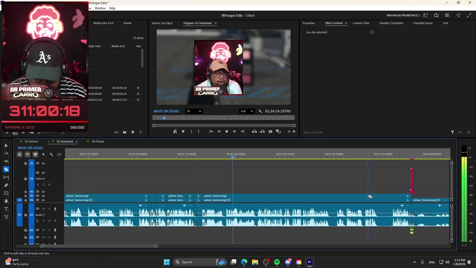Open the Lumetri Color tab
476x268 pixels.
361,23
